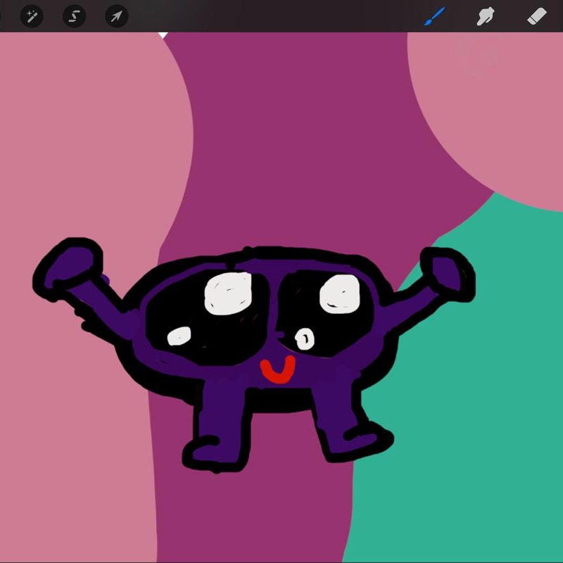Open the Adjustments magic wand menu
The image size is (563, 563).
click(x=32, y=15)
